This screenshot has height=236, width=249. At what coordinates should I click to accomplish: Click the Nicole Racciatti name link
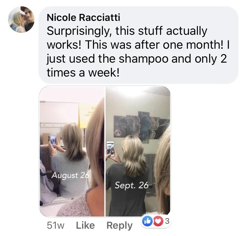pos(83,17)
